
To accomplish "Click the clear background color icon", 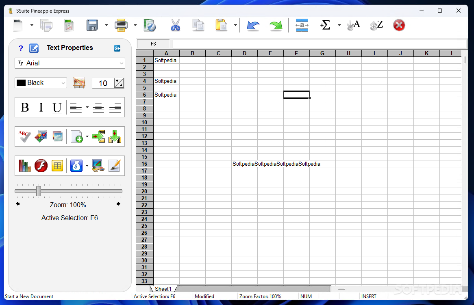I will click(x=79, y=83).
